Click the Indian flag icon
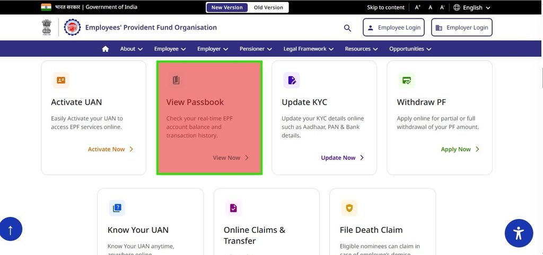543x255 pixels. pyautogui.click(x=46, y=7)
